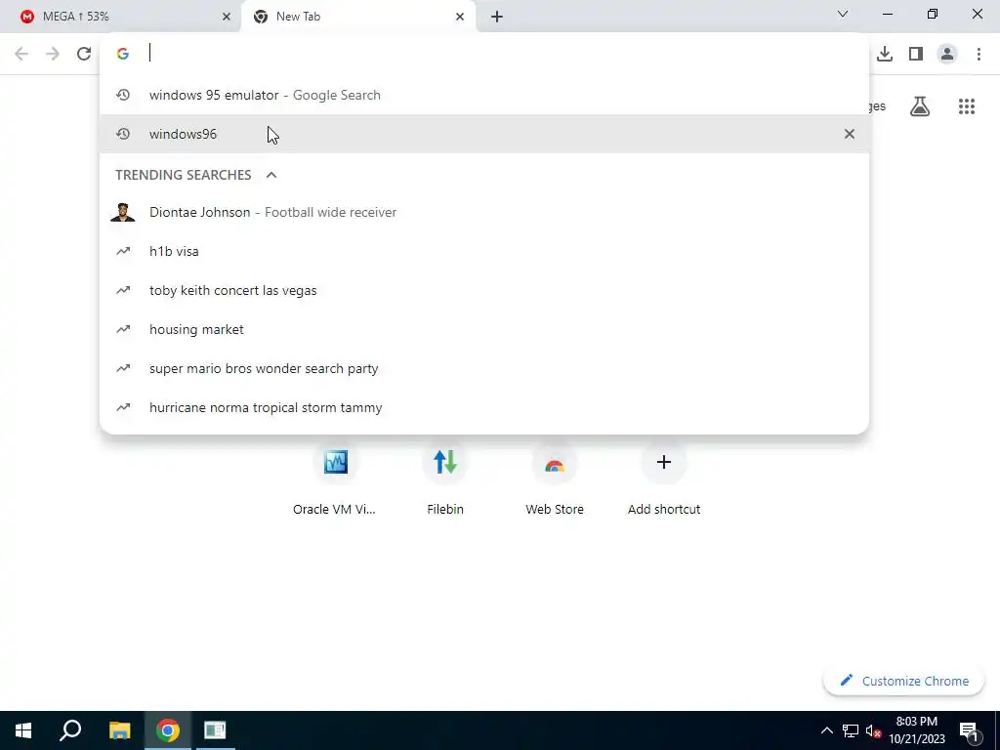Open the notification center icon
This screenshot has height=750, width=1000.
tap(969, 730)
